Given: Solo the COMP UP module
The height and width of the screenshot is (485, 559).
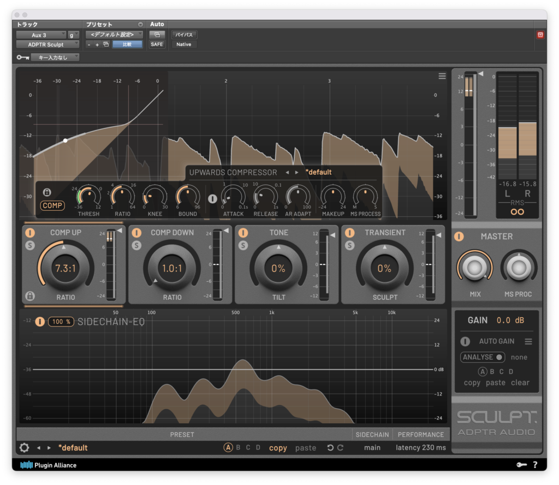Looking at the screenshot, I should pos(30,245).
